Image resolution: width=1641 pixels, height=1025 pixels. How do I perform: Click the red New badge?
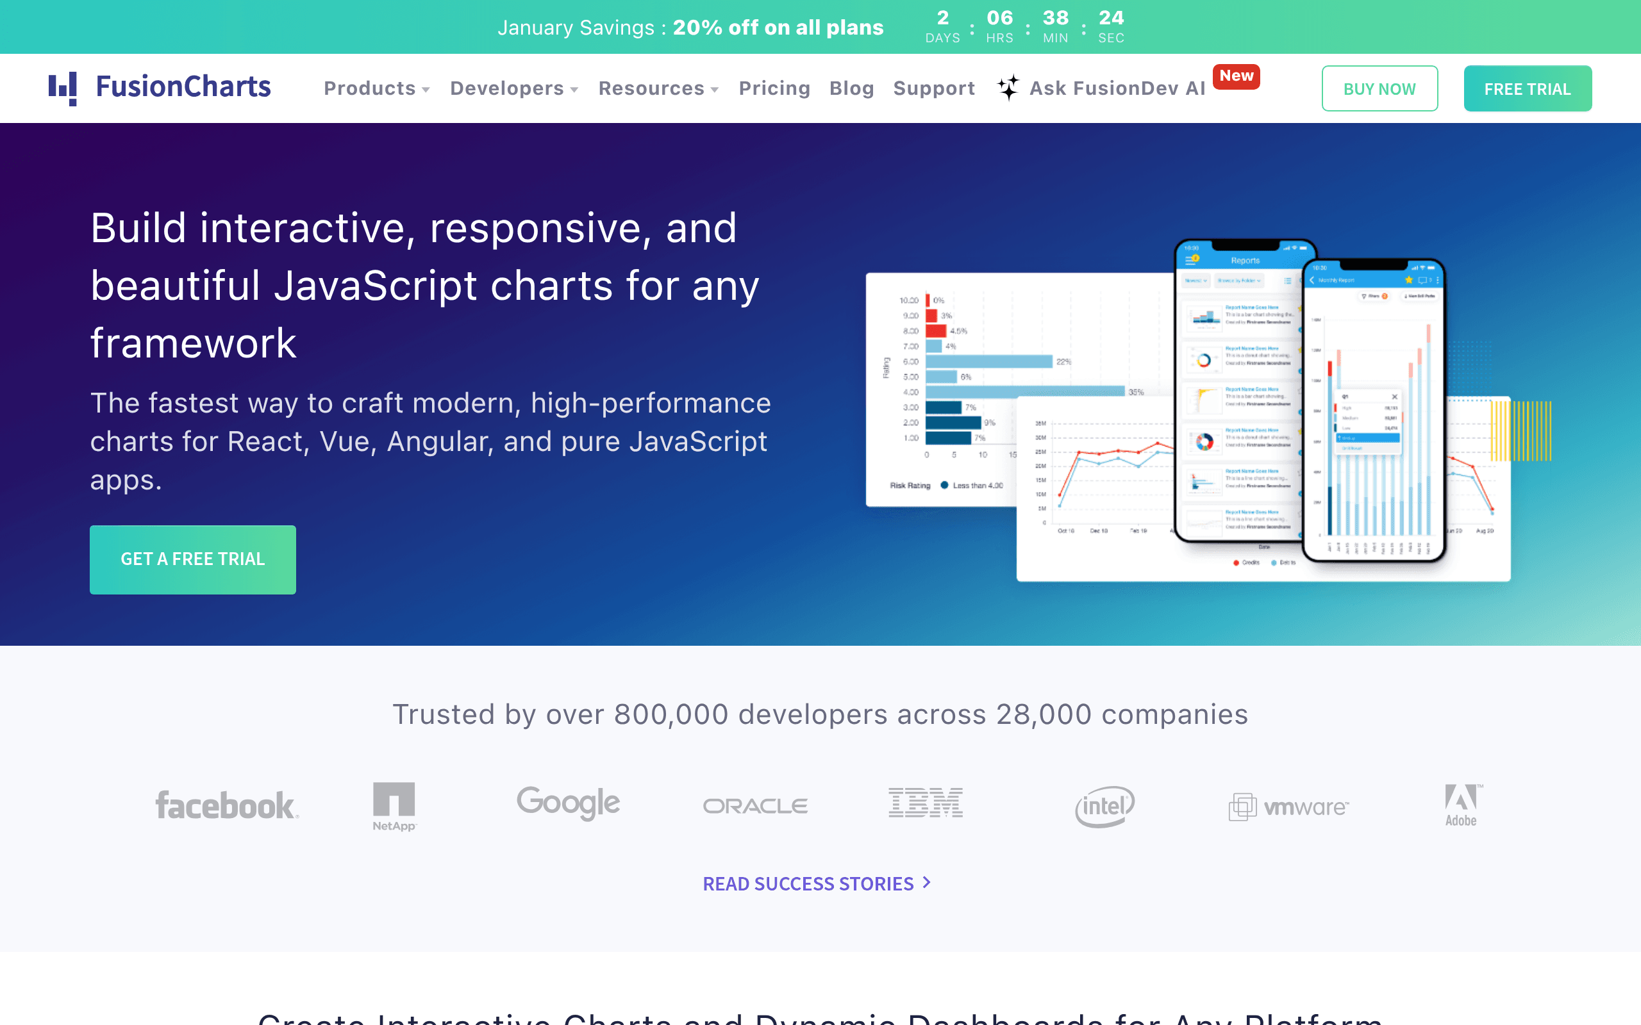pos(1236,76)
